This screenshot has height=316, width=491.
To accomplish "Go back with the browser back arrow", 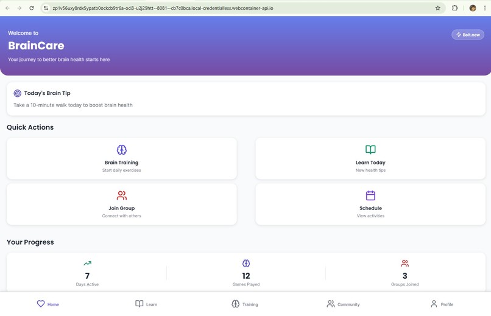I will pyautogui.click(x=7, y=8).
